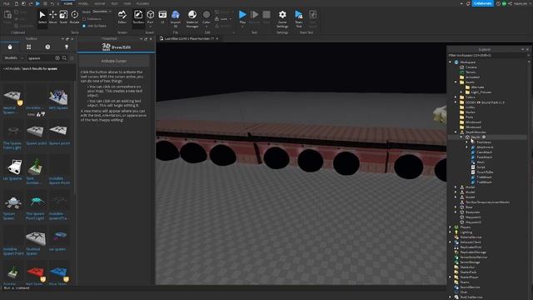Click the Undo arrow in title bar
Screen dimensions: 533x300
pyautogui.click(x=52, y=3)
